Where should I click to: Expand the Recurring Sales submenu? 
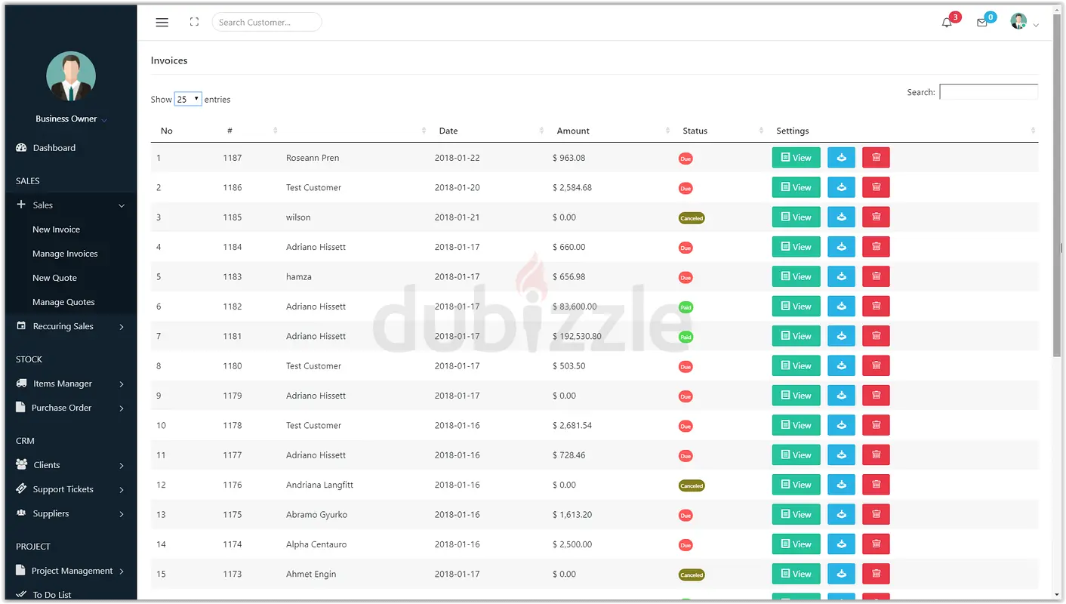69,327
